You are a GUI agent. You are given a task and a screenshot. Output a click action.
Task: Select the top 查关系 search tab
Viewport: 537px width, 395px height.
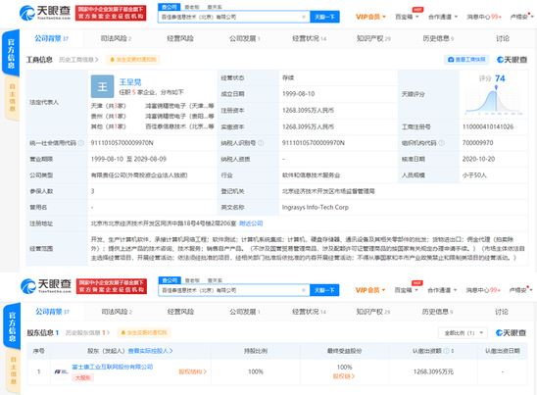215,7
